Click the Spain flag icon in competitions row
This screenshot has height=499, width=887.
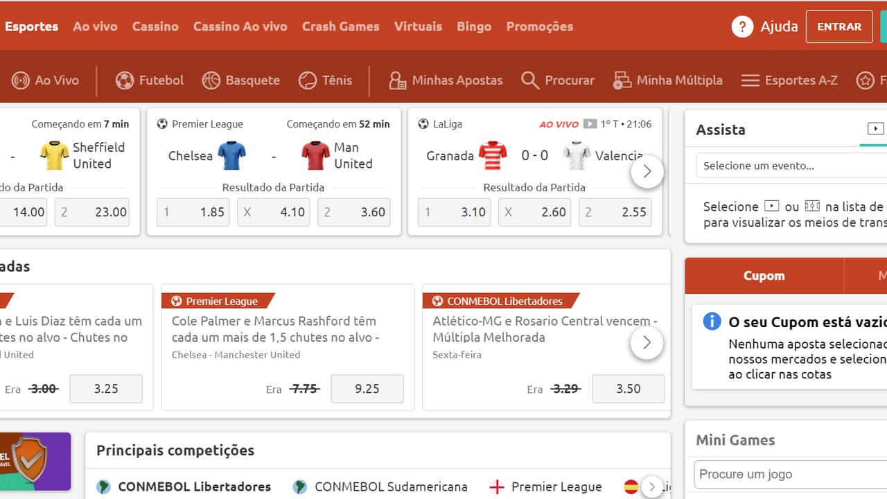point(631,487)
